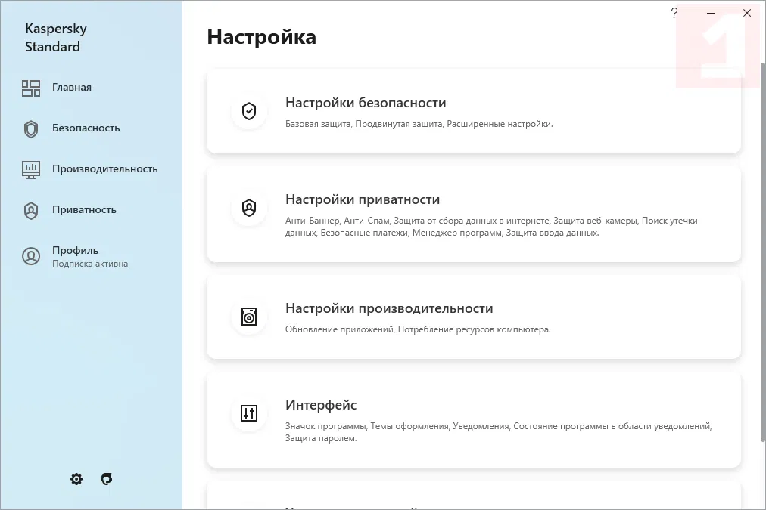This screenshot has width=766, height=510.
Task: Open the Производительность monitor icon
Action: [31, 170]
